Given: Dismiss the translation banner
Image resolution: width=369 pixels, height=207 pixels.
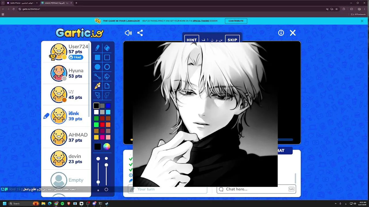Looking at the screenshot, I should 362,21.
